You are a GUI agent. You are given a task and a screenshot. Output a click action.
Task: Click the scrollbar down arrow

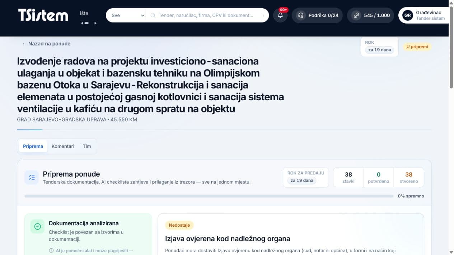click(x=451, y=252)
